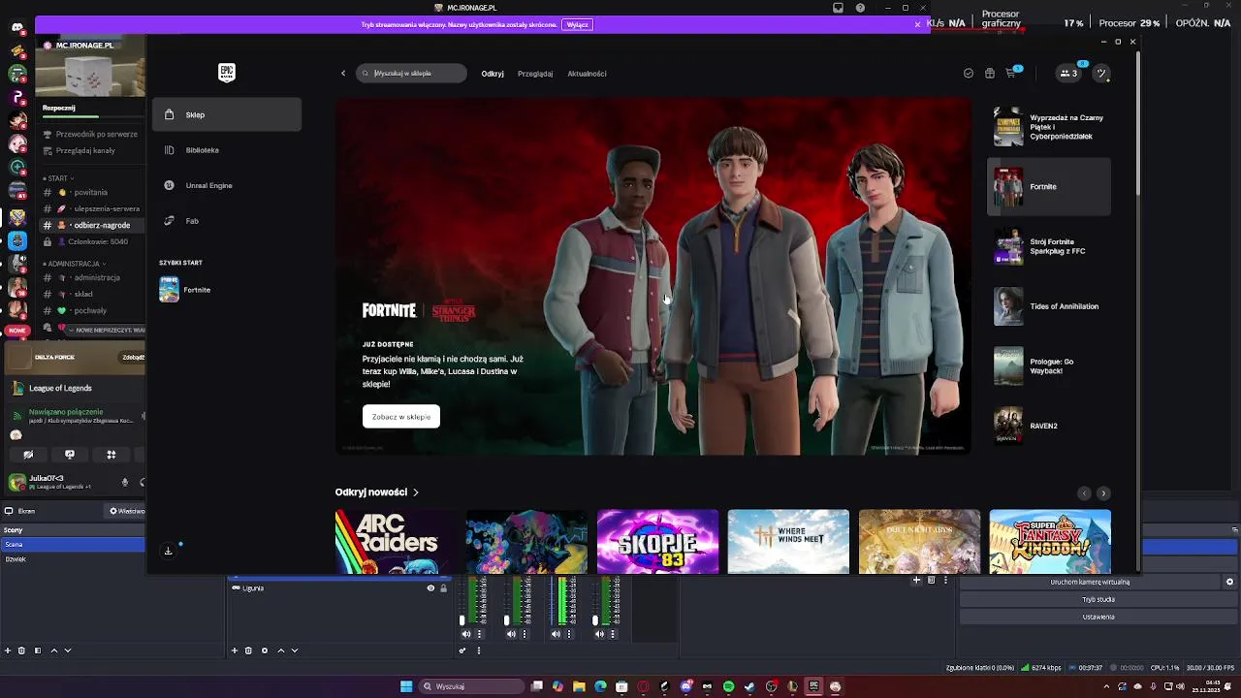This screenshot has width=1241, height=698.
Task: Open Epic launcher downloads icon
Action: tap(168, 551)
